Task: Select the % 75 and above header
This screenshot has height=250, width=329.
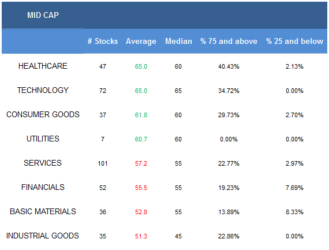Action: (229, 41)
